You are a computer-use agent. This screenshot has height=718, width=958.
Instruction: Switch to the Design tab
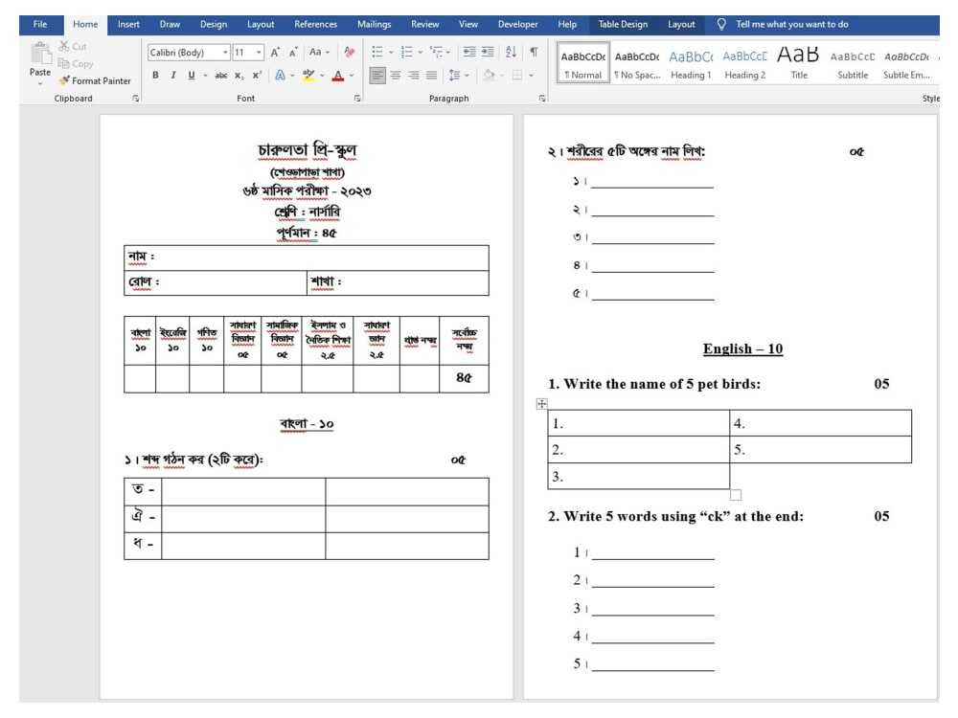pos(214,25)
